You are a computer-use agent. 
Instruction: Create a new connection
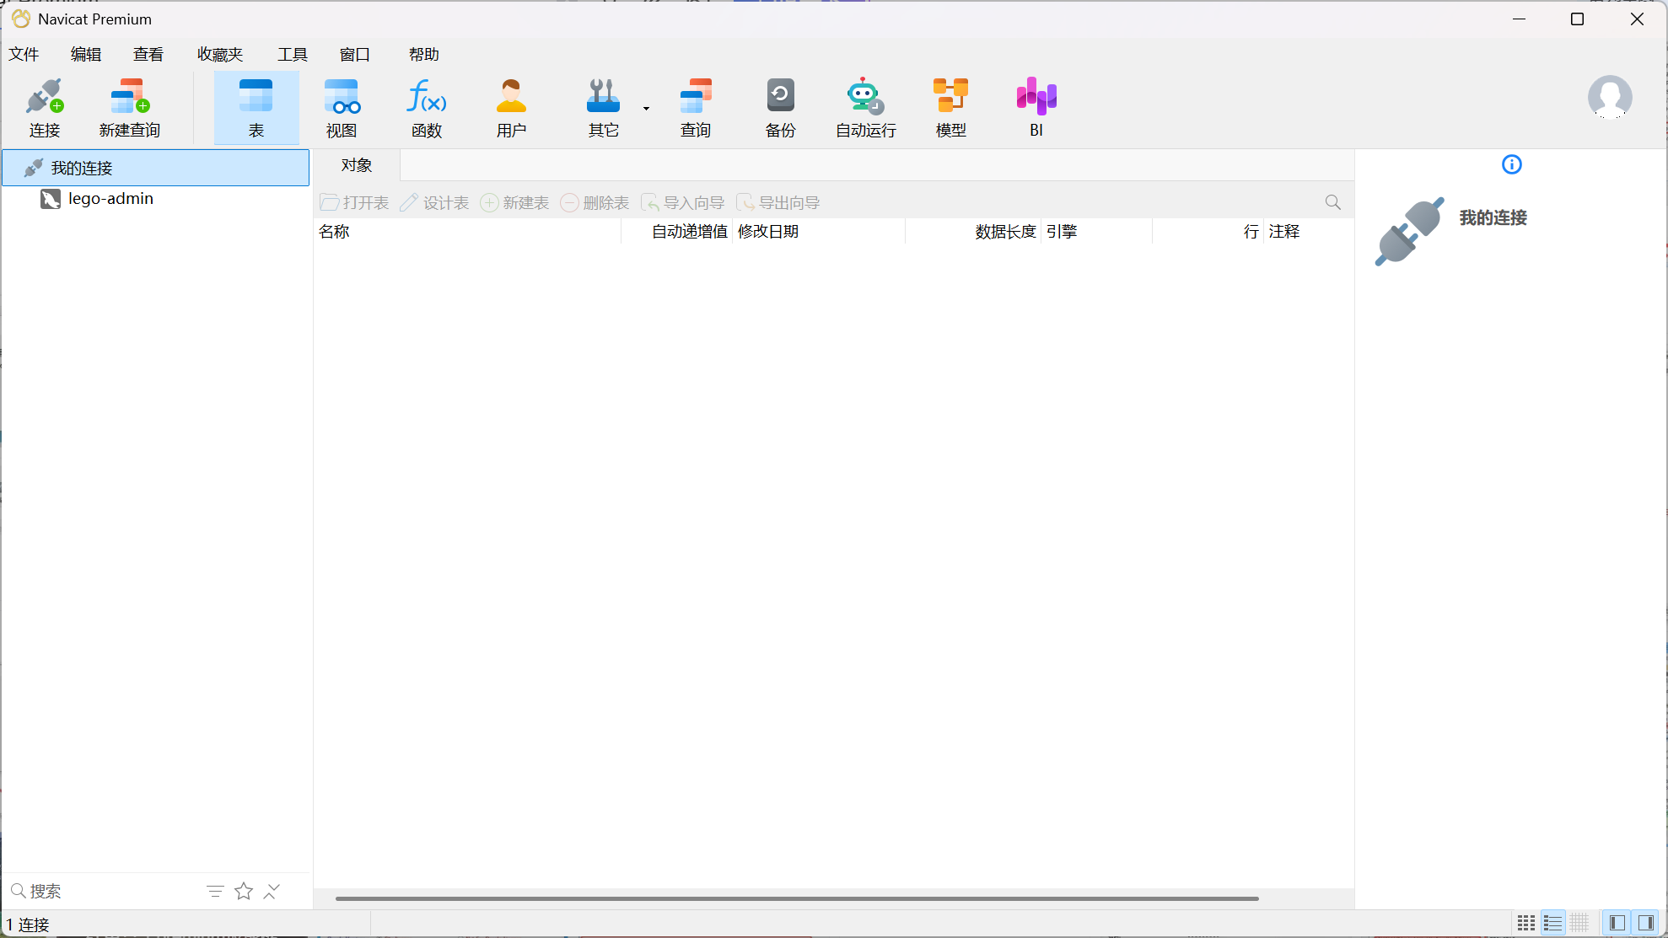(x=45, y=106)
